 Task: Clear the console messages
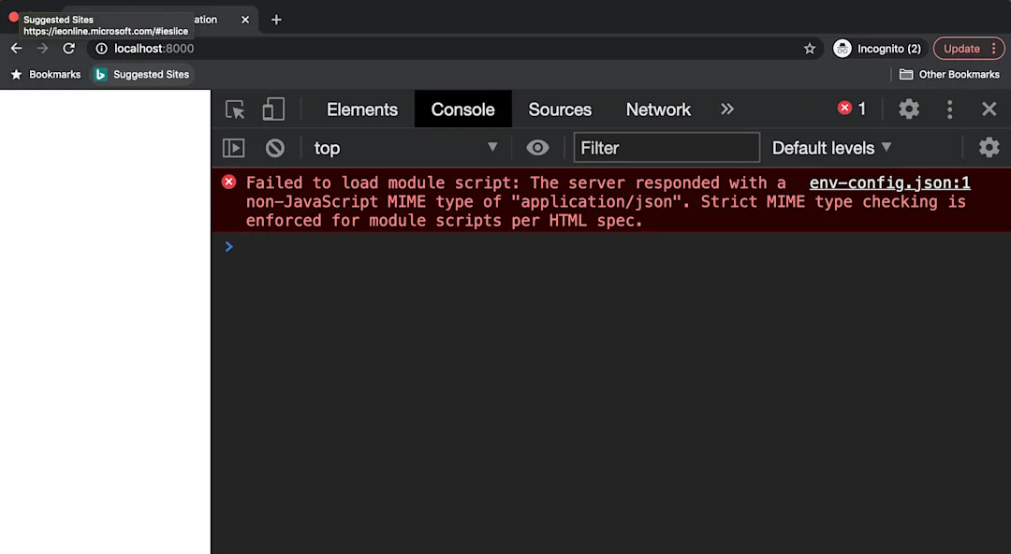(x=274, y=148)
